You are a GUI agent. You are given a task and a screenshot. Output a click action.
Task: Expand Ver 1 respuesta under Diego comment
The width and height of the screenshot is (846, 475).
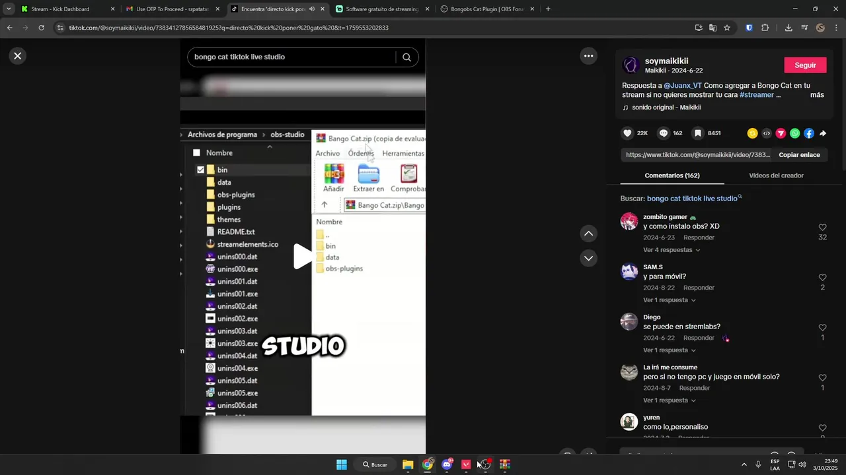[x=670, y=350]
